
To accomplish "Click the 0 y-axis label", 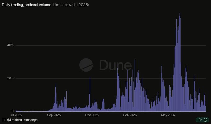I will click(13, 111).
